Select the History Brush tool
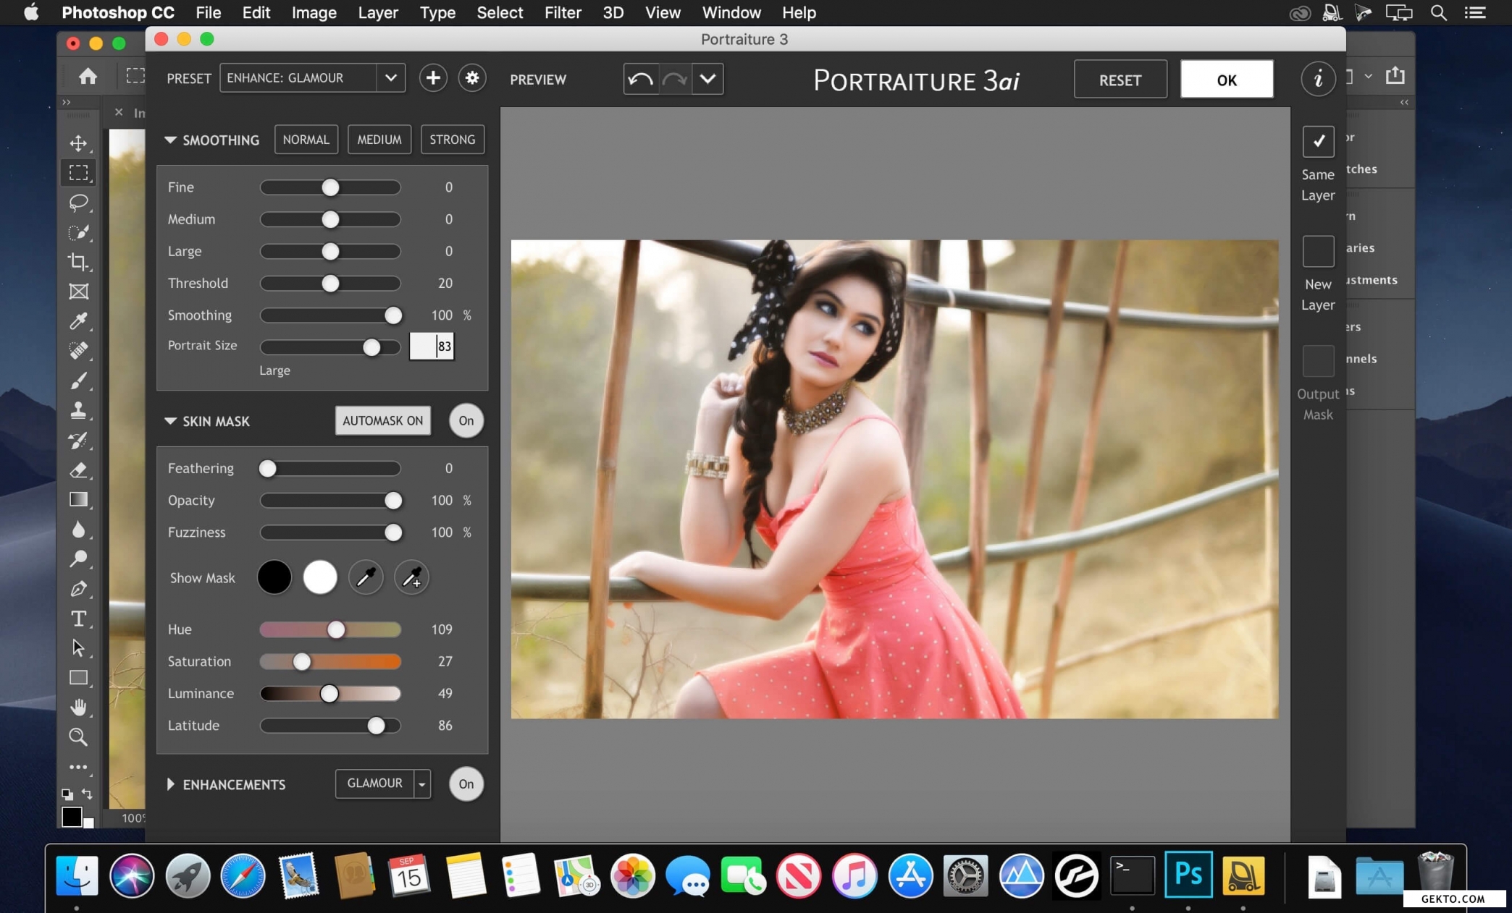1512x913 pixels. (x=78, y=440)
